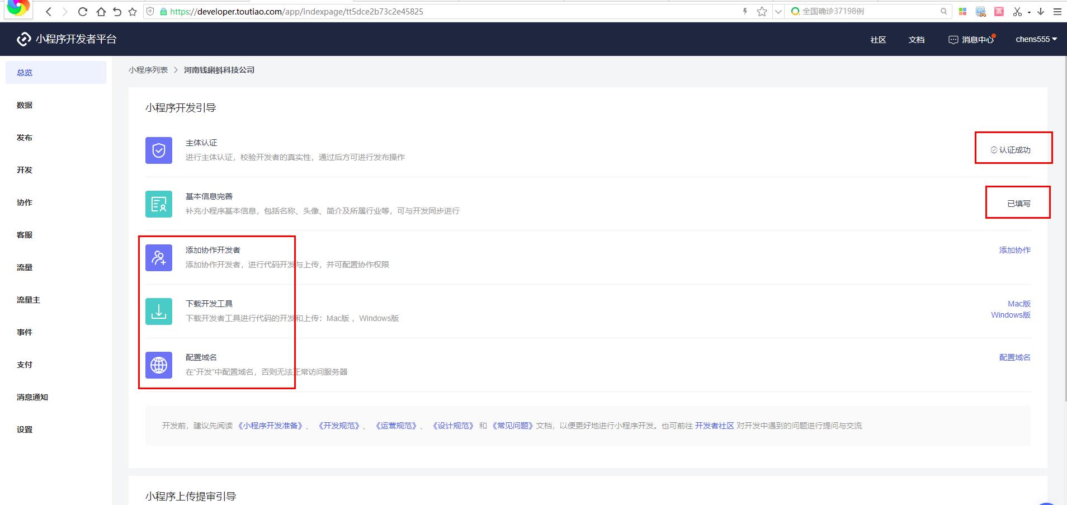Click the 小程序开发引导 heading
Image resolution: width=1067 pixels, height=505 pixels.
(181, 108)
